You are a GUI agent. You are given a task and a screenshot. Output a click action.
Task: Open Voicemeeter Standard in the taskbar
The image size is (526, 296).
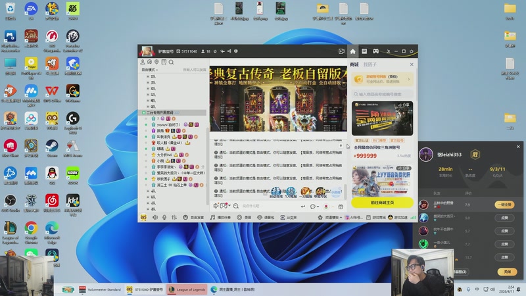pyautogui.click(x=100, y=289)
